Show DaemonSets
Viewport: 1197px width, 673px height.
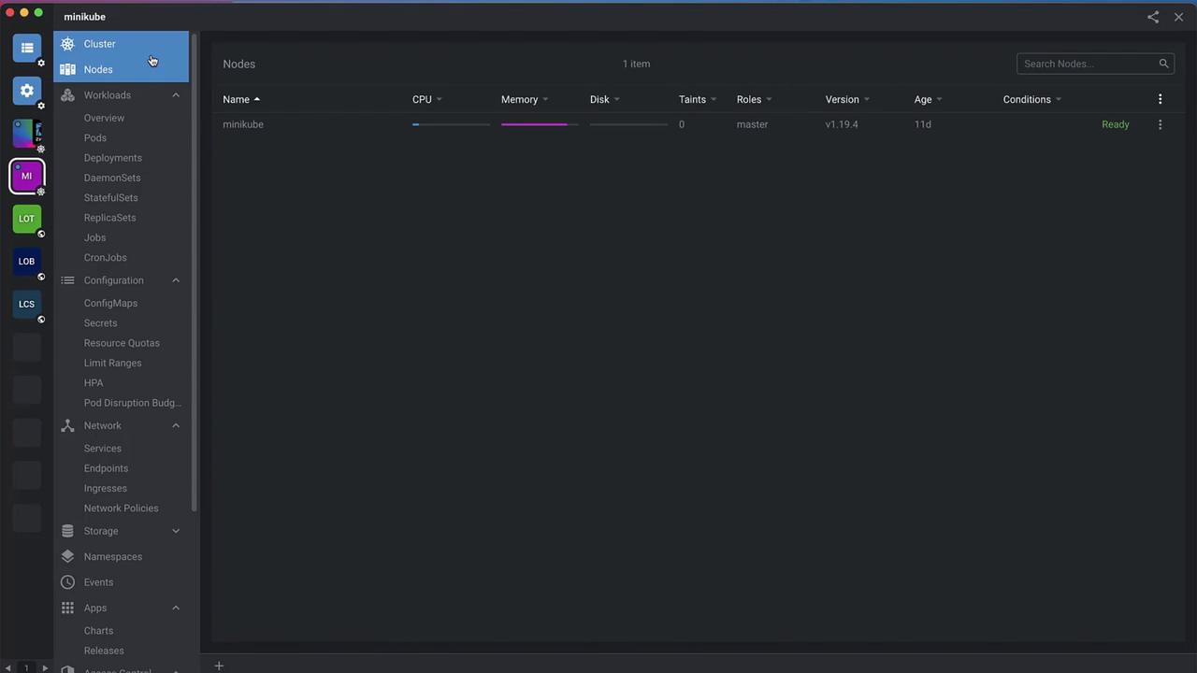[x=112, y=178]
